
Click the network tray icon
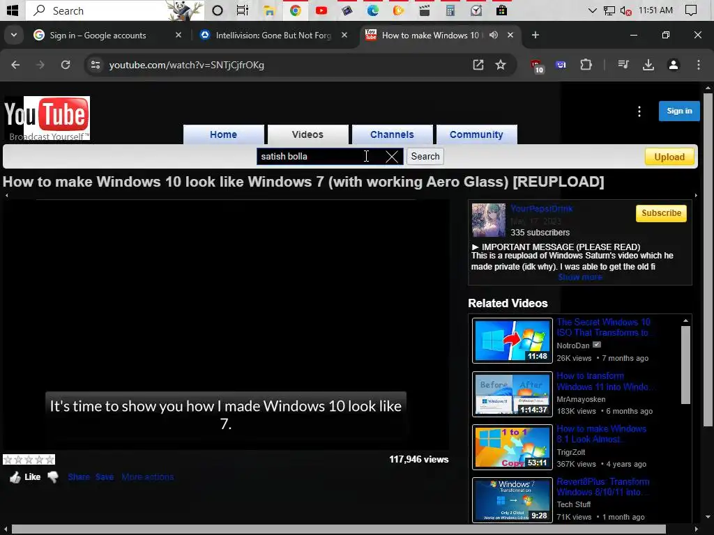(x=609, y=10)
